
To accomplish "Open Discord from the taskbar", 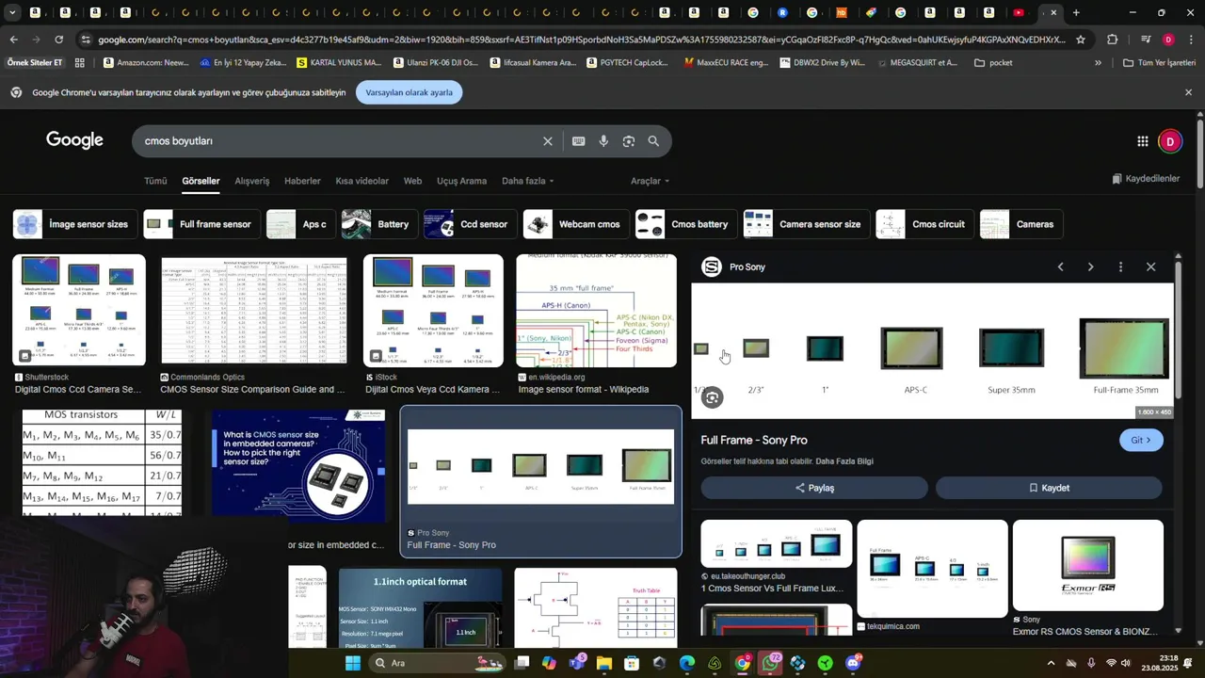I will click(853, 663).
